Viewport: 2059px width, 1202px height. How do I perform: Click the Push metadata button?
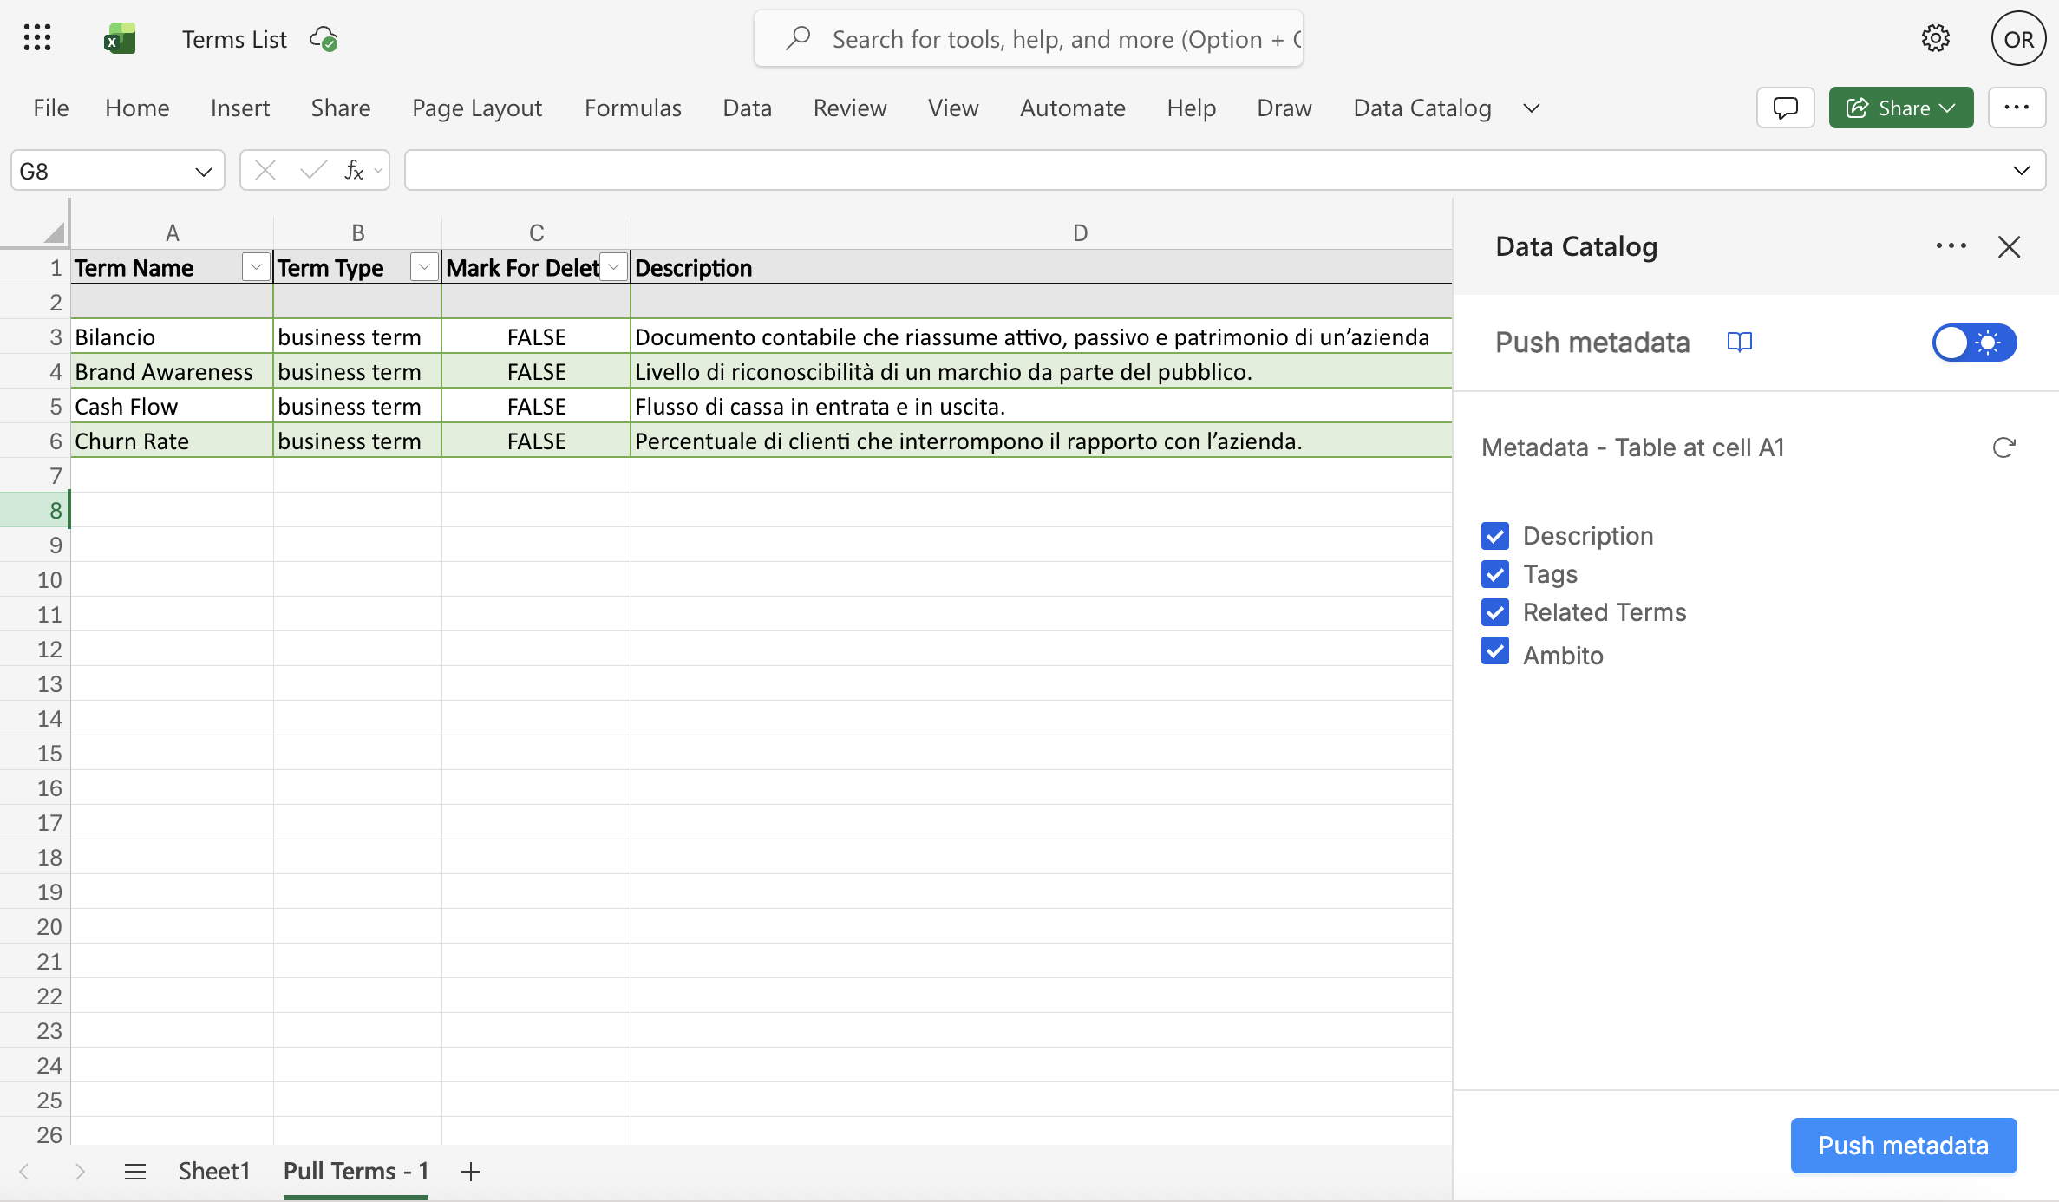[x=1903, y=1146]
